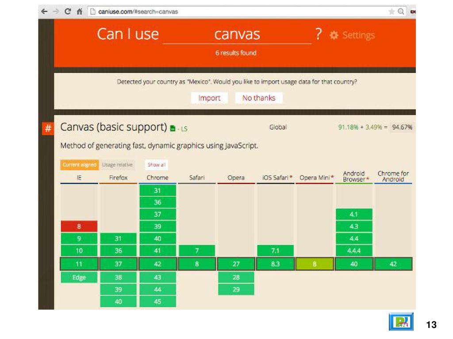Viewport: 453px width, 339px height.
Task: Select the Firefox 38 cell
Action: (x=119, y=277)
